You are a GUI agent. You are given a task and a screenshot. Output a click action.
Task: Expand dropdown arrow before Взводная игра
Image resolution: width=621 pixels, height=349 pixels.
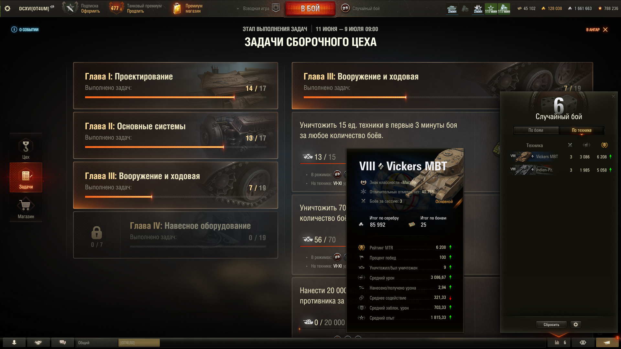pos(238,8)
